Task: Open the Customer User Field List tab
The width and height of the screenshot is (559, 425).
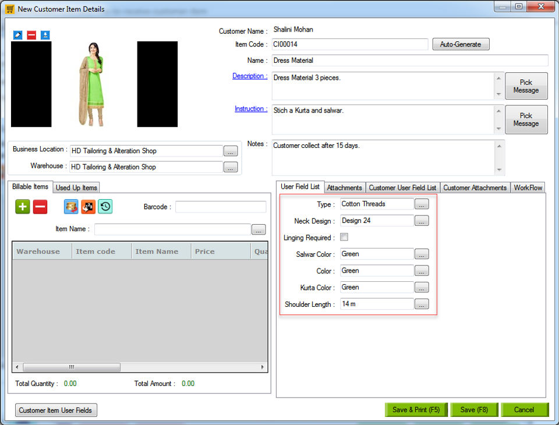Action: pos(402,187)
